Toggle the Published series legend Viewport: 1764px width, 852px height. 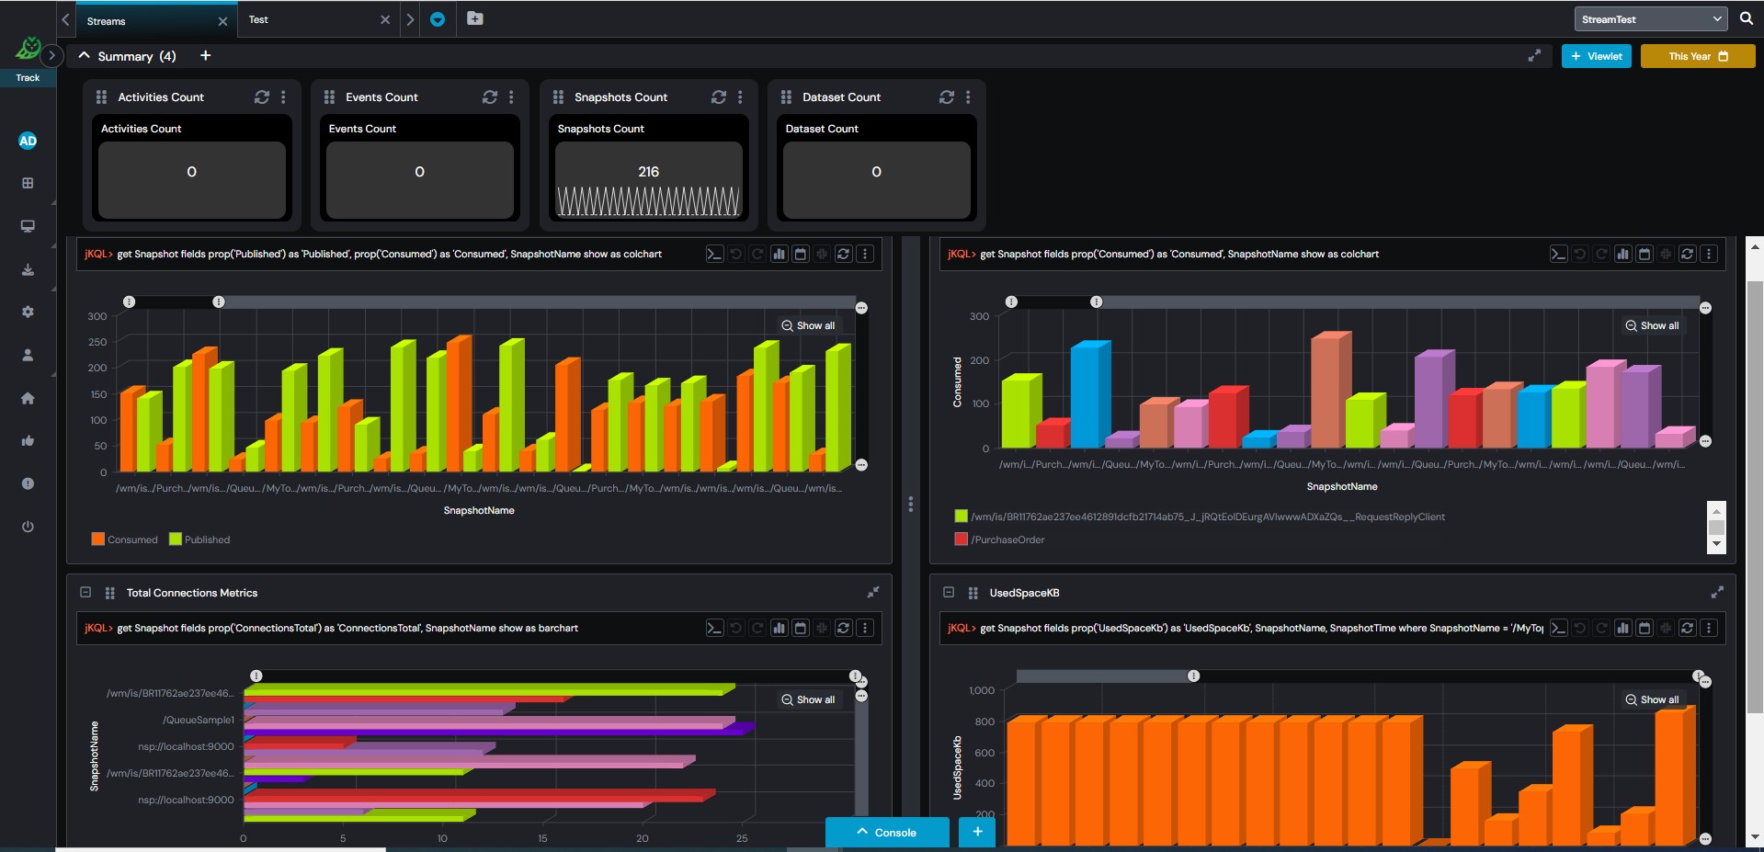click(x=199, y=540)
